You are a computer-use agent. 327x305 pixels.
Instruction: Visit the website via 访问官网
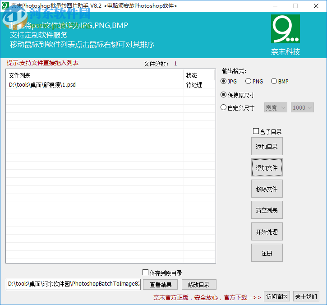[277, 296]
